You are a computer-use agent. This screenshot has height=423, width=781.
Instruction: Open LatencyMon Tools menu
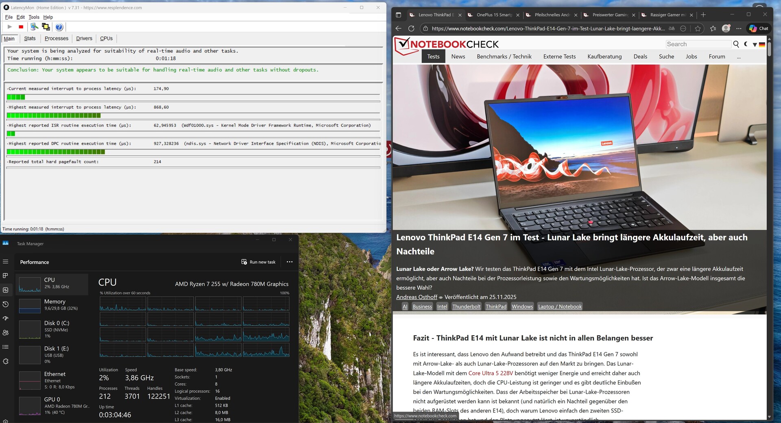click(34, 17)
